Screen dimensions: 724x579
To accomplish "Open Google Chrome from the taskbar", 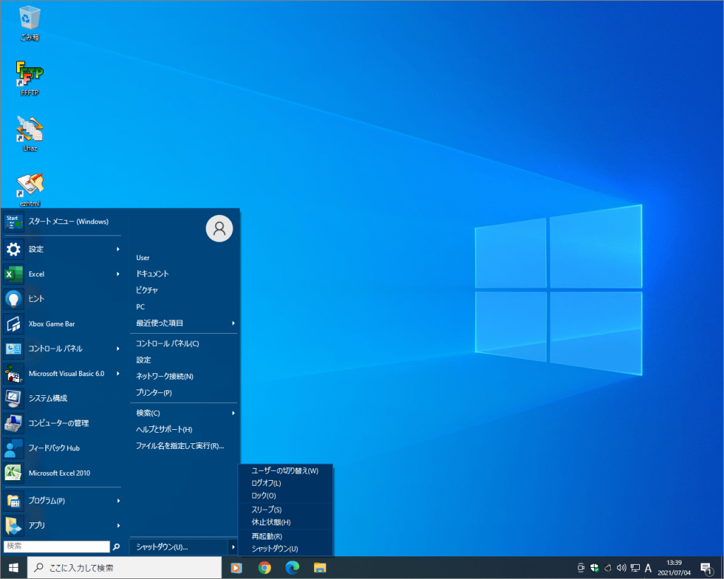I will pos(264,568).
